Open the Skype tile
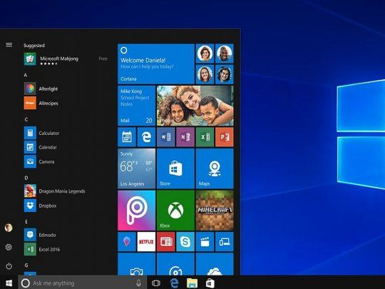Screen dimensions: 385x289 click(x=185, y=242)
